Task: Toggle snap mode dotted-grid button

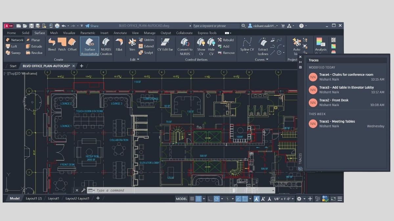Action: pyautogui.click(x=198, y=199)
